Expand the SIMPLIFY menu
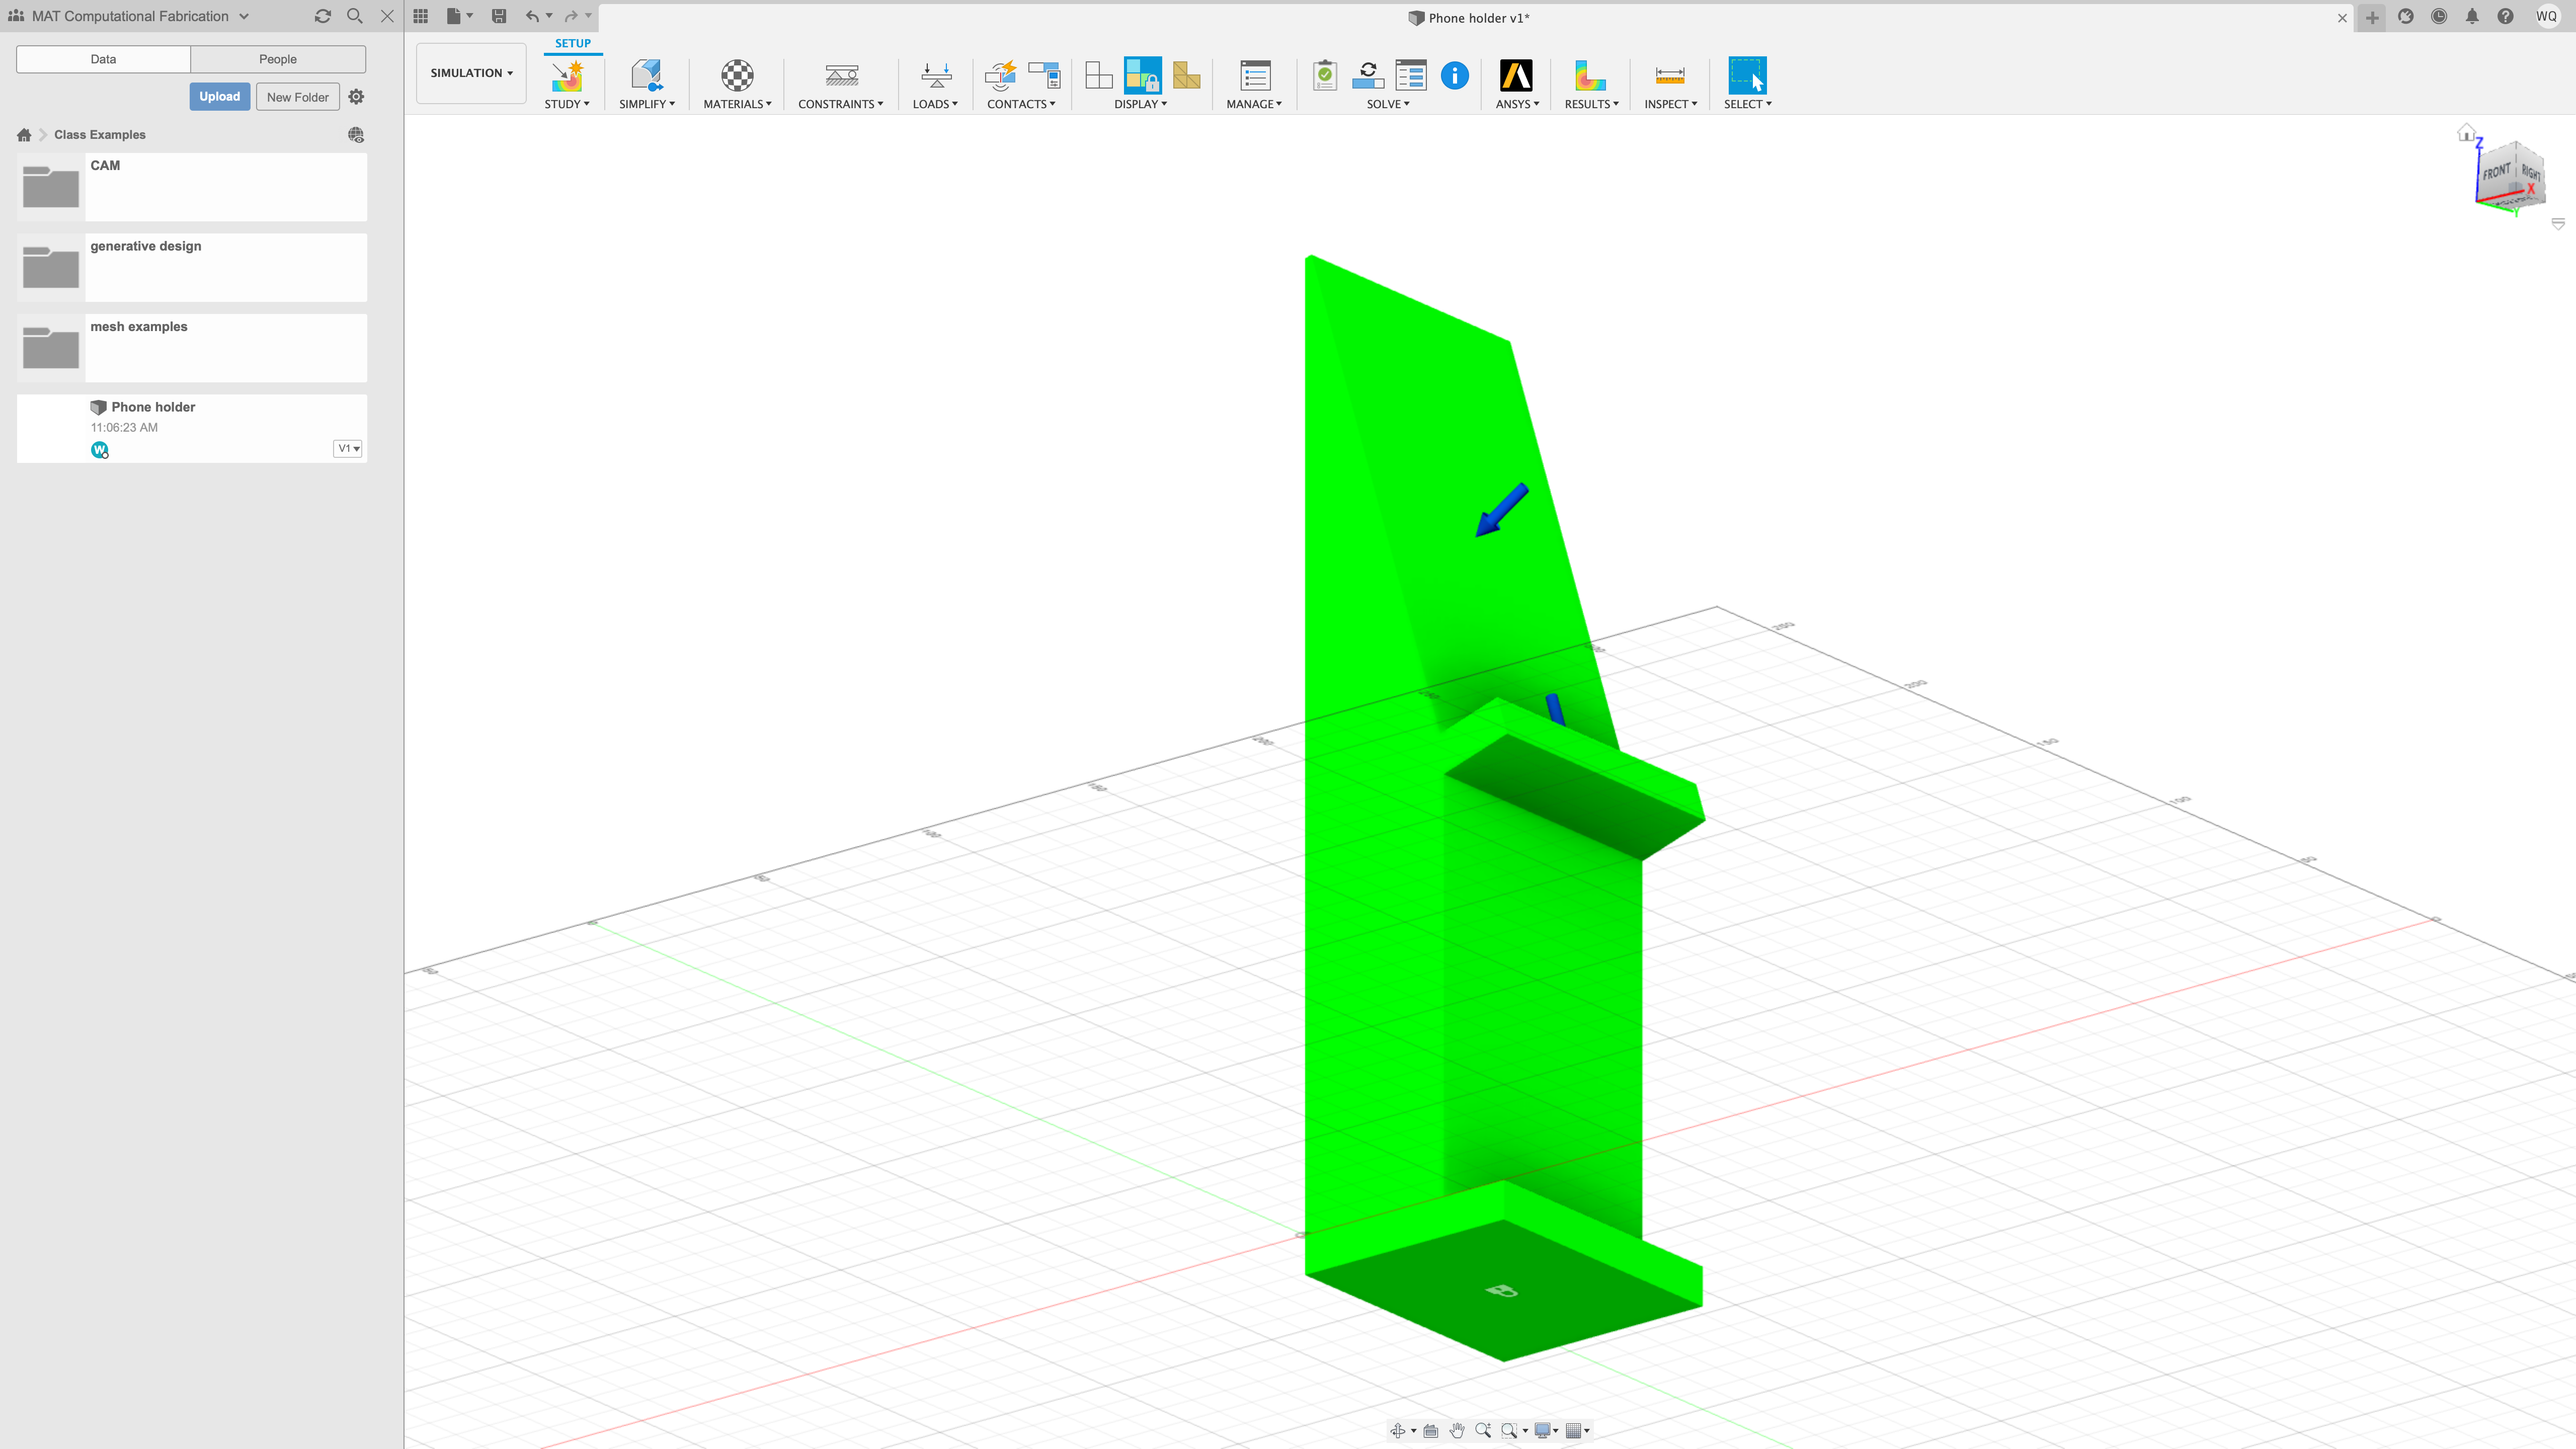 (x=646, y=104)
